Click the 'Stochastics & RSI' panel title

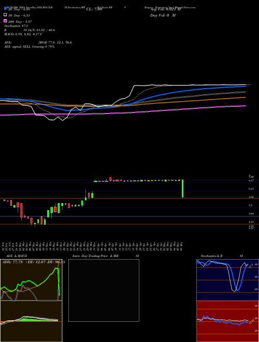[222, 256]
